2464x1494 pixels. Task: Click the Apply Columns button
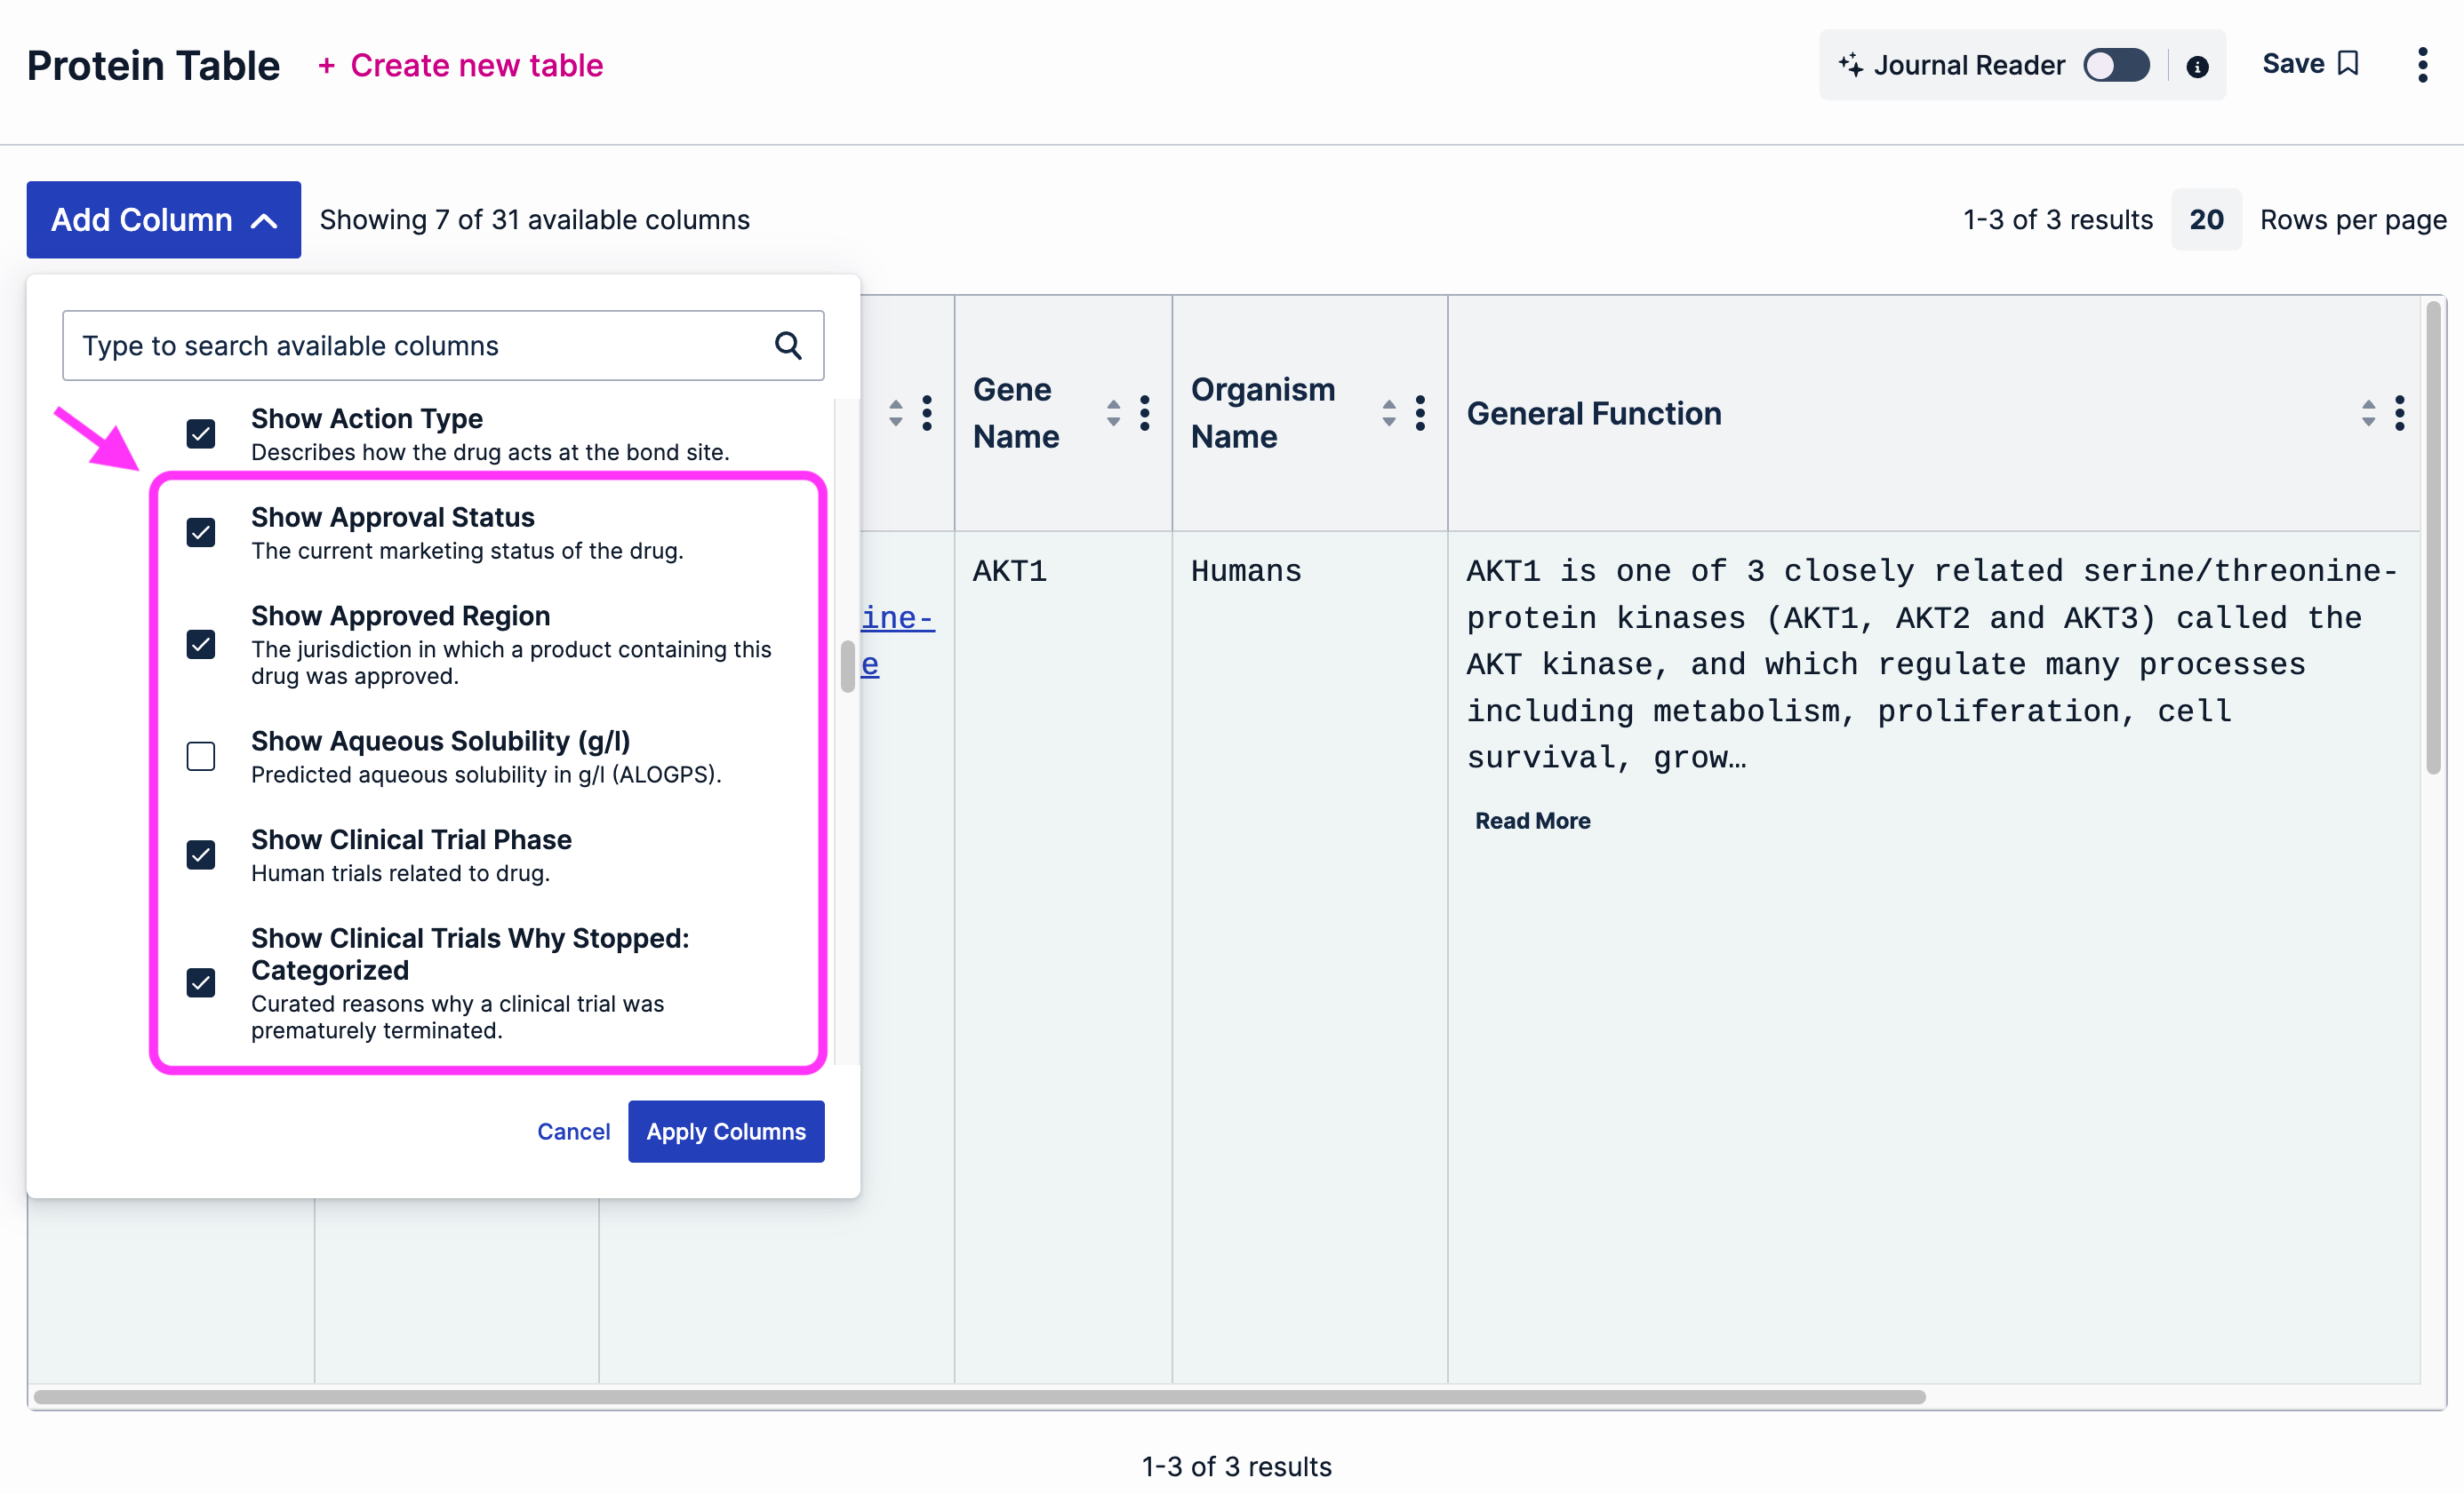(725, 1132)
